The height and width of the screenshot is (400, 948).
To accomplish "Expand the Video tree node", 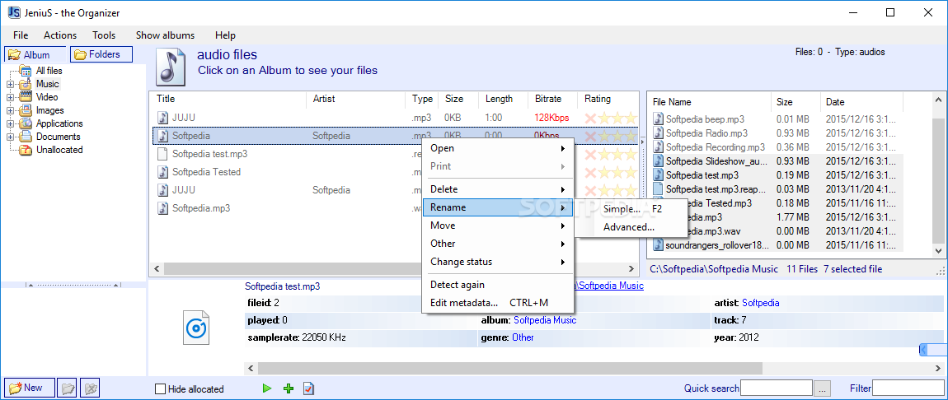I will (x=10, y=97).
